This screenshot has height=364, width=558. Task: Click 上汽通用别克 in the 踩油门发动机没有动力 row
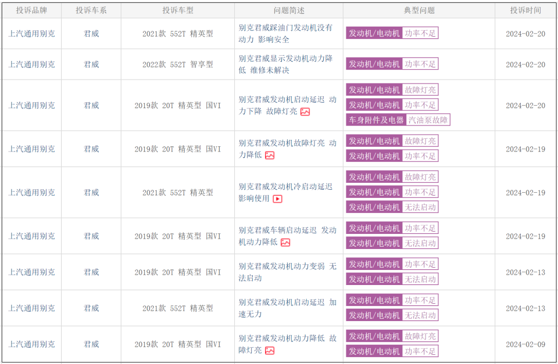click(x=31, y=34)
